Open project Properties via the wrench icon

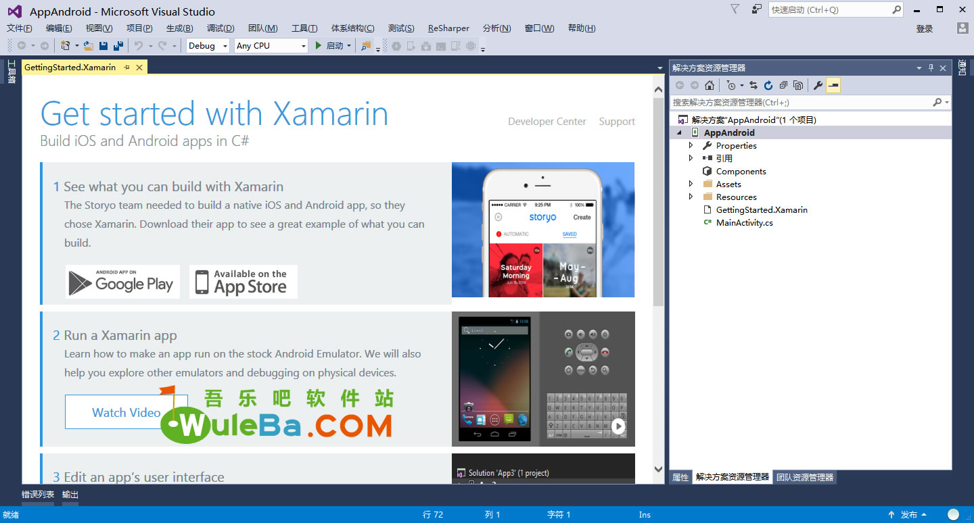click(818, 85)
